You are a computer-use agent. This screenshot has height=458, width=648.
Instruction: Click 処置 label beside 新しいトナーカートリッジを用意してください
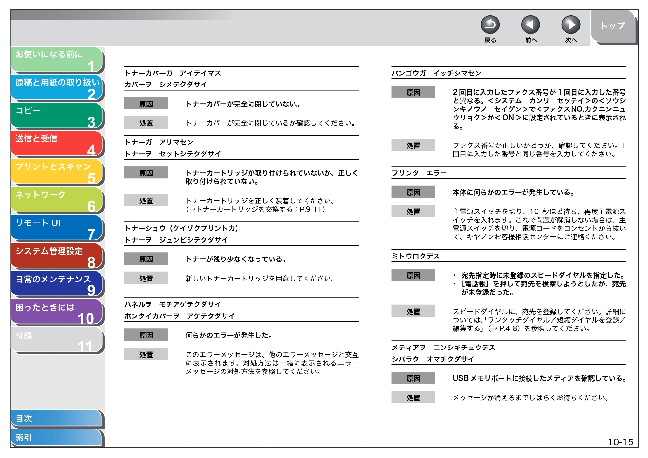[x=146, y=278]
